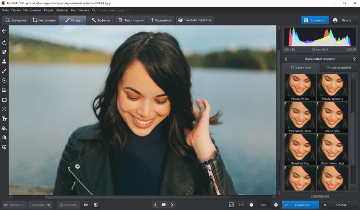The image size is (360, 210).
Task: Set zoom to 1:1 actual size
Action: point(241,205)
